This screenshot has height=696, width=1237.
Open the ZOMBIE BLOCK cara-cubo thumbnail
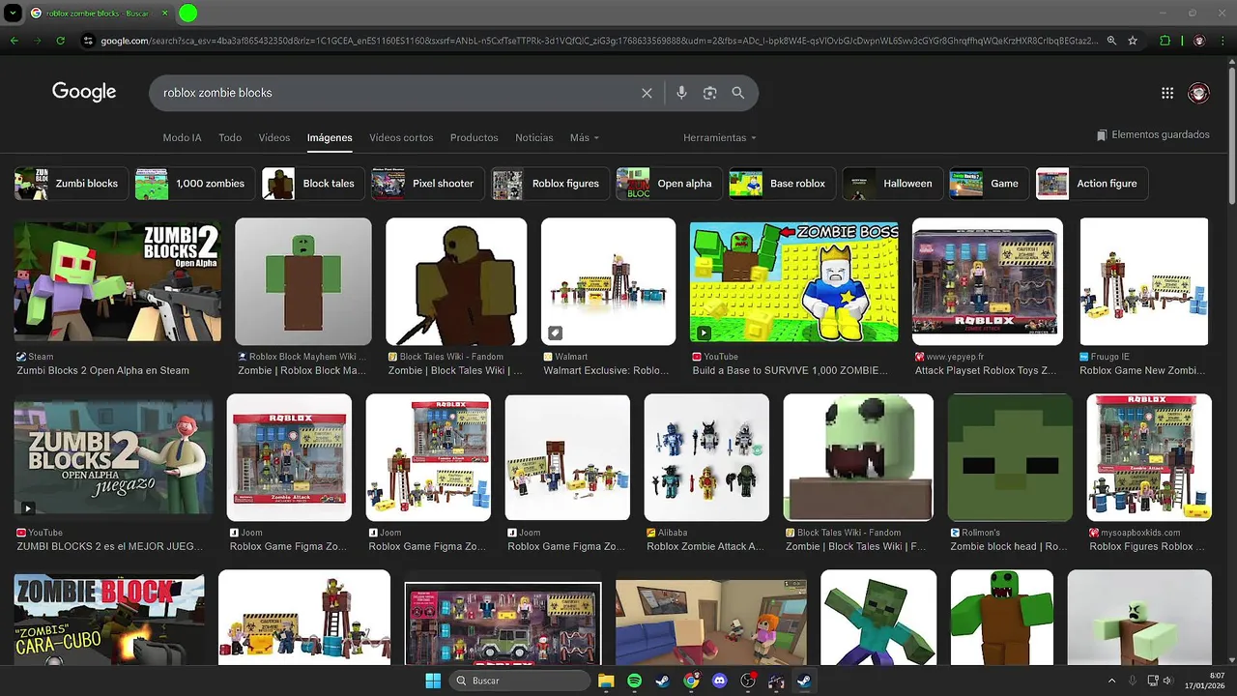[x=109, y=619]
